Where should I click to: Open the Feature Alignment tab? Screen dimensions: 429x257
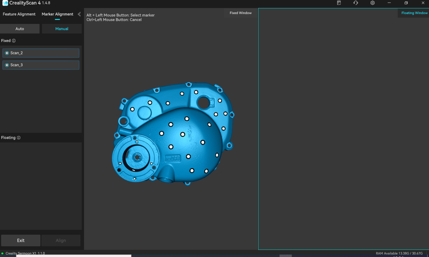(19, 14)
